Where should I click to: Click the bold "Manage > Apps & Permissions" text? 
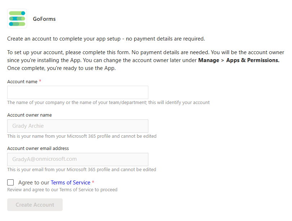[x=239, y=60]
